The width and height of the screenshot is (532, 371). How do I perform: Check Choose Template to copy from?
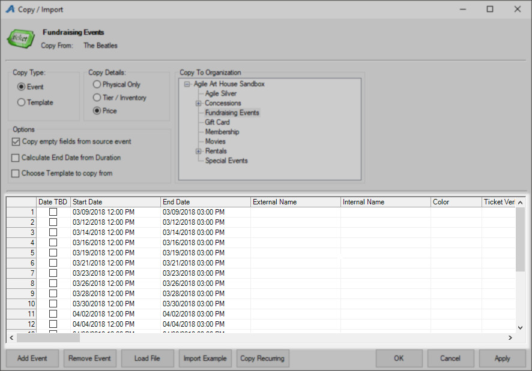click(x=15, y=173)
